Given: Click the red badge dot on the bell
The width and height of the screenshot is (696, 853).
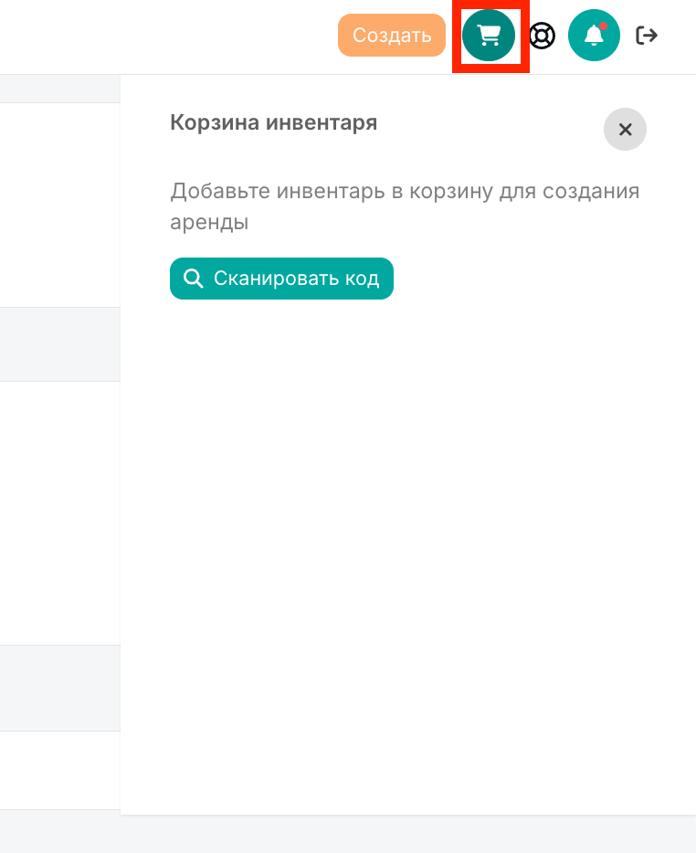Looking at the screenshot, I should coord(603,26).
